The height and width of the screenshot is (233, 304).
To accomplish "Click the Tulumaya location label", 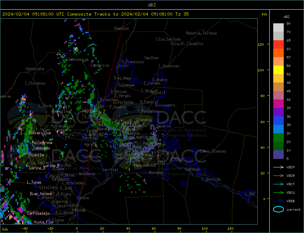I will pyautogui.click(x=126, y=85).
